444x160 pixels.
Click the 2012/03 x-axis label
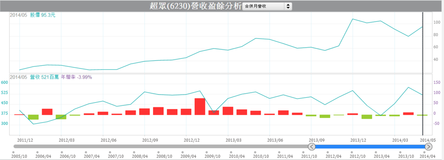[x=66, y=140]
